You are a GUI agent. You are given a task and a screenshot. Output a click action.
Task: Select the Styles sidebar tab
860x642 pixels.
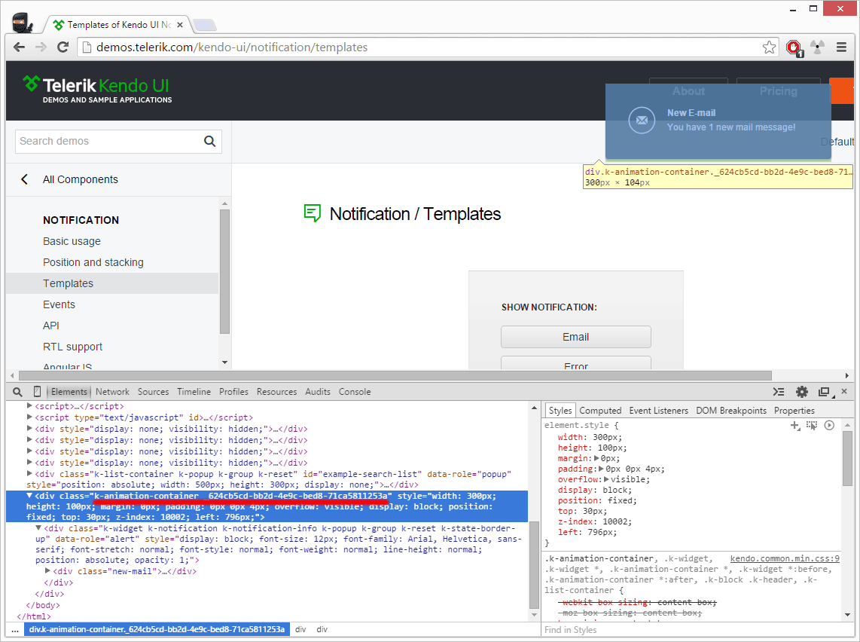tap(560, 411)
